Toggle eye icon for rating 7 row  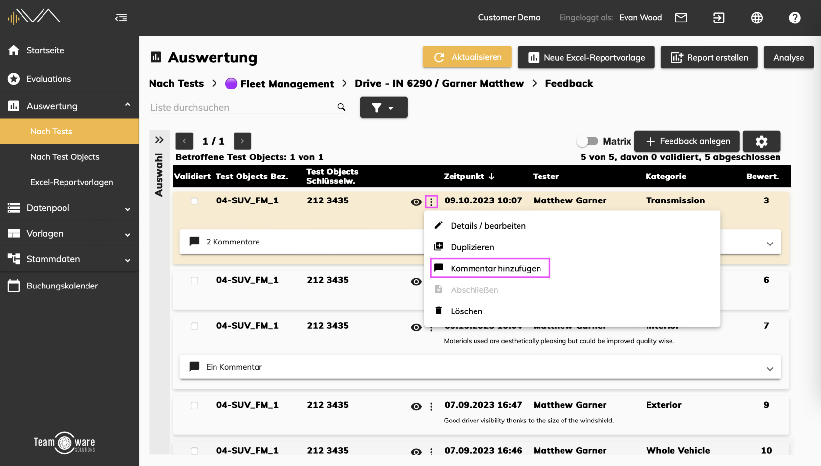coord(416,327)
